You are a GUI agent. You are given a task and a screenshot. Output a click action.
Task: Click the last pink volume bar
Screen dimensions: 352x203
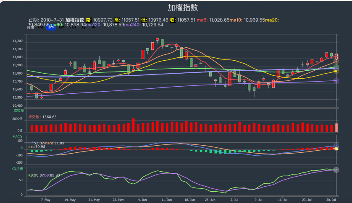[x=336, y=128]
